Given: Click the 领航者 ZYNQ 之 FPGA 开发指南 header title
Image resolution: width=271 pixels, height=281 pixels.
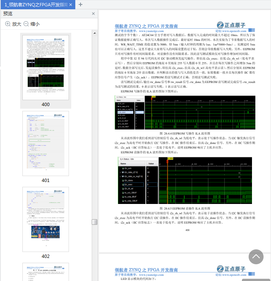Looking at the screenshot, I should (146, 26).
